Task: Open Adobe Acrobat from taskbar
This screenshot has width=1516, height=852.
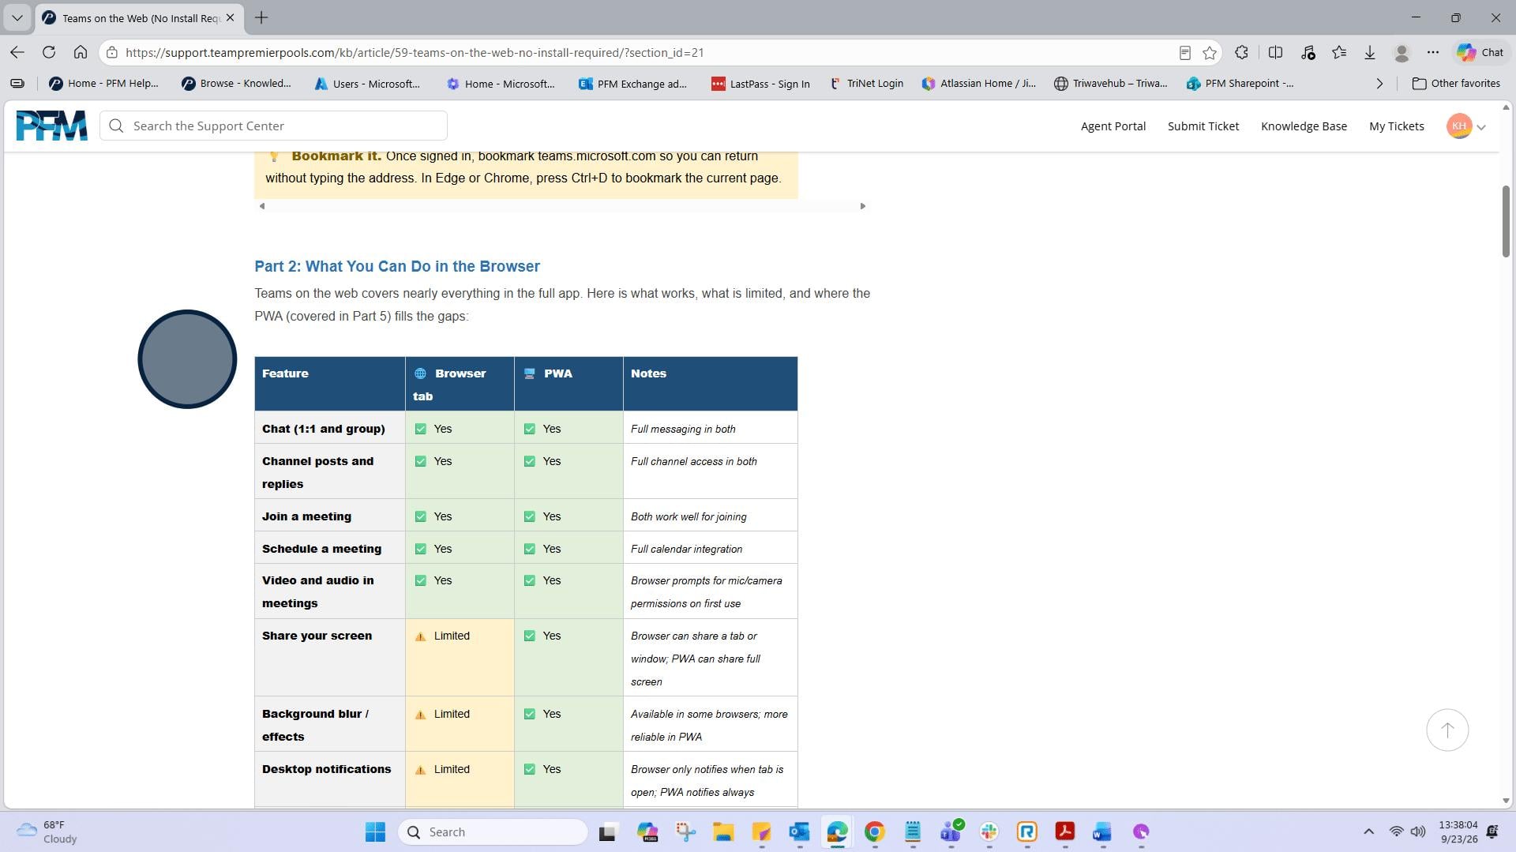Action: click(x=1065, y=831)
